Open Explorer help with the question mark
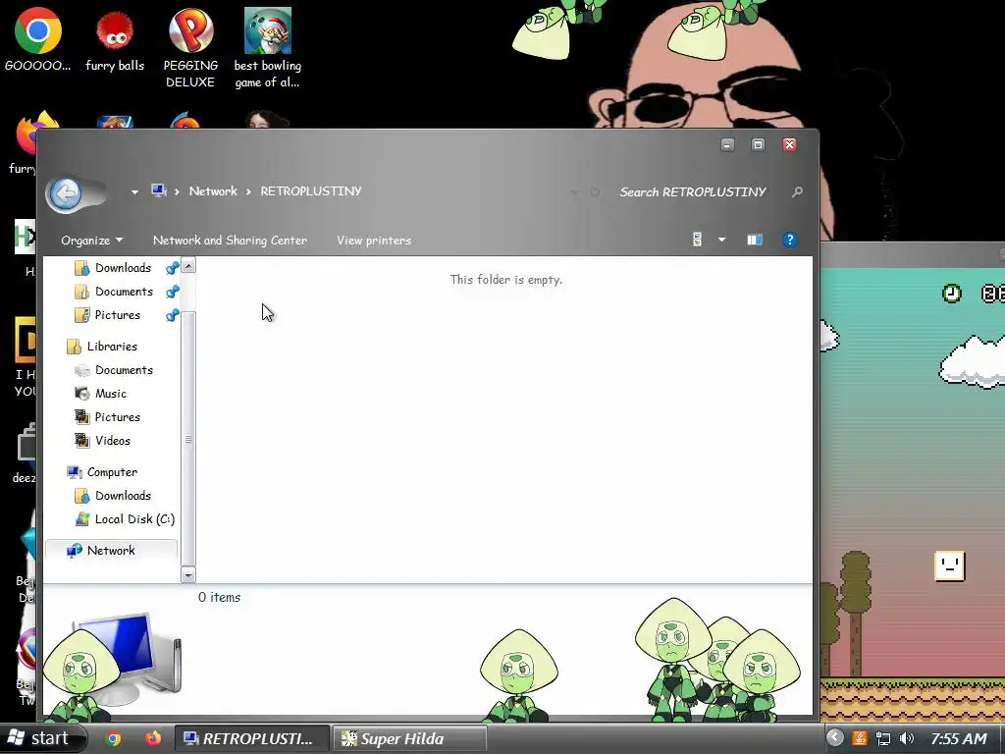Image resolution: width=1005 pixels, height=754 pixels. (x=790, y=240)
